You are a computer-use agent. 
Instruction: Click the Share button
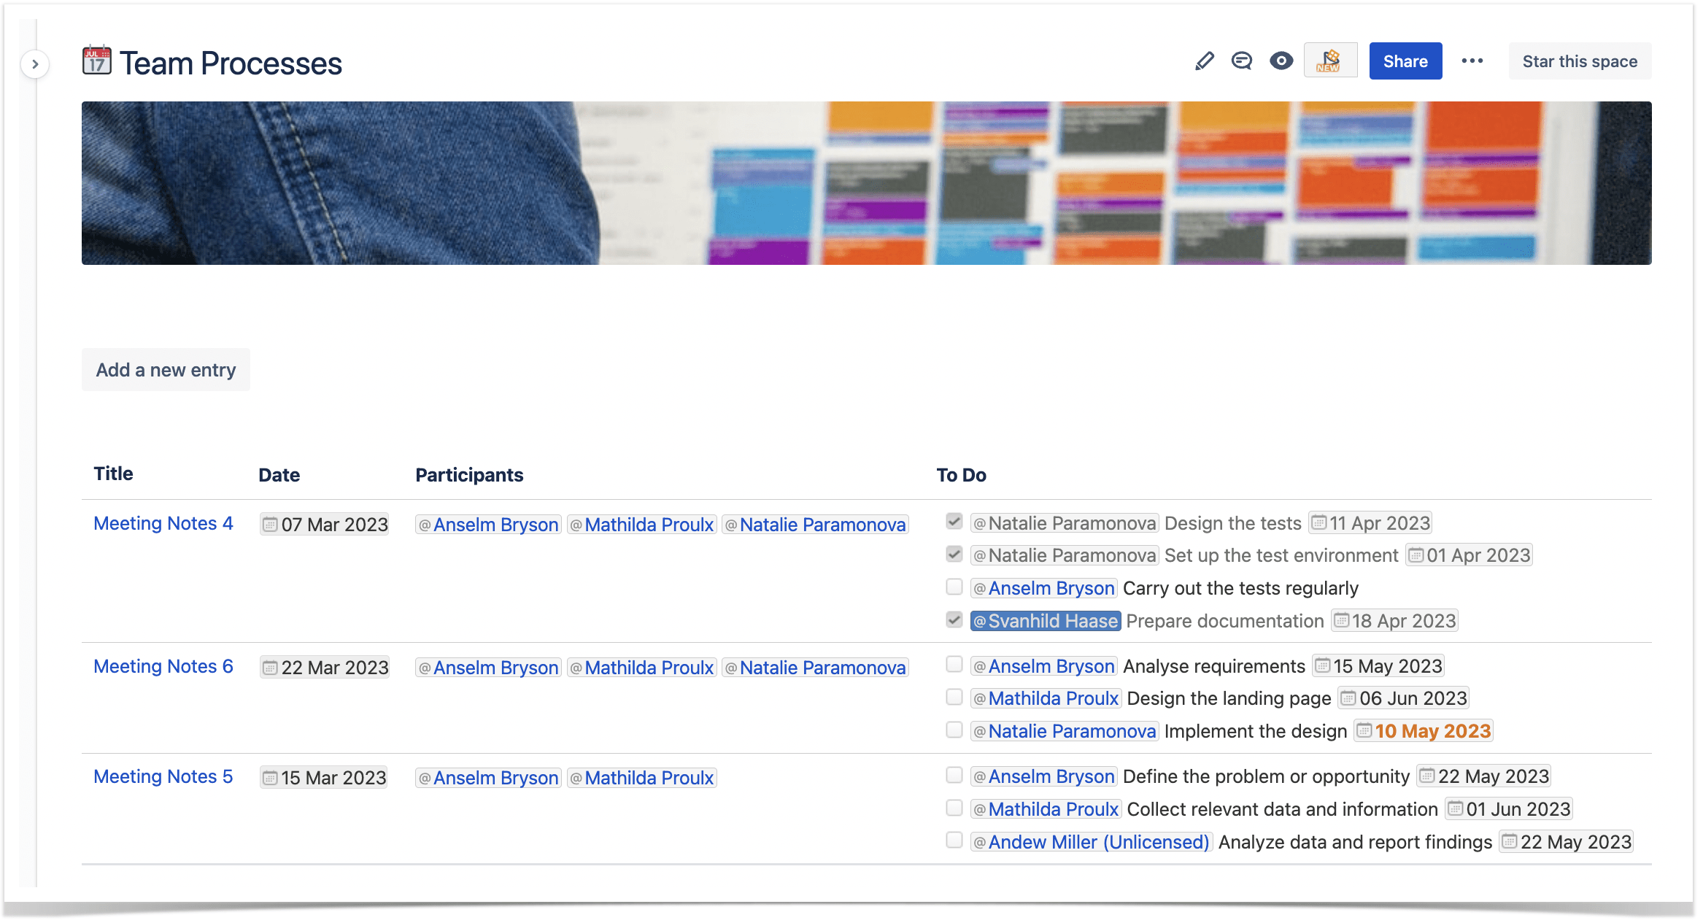pos(1405,61)
